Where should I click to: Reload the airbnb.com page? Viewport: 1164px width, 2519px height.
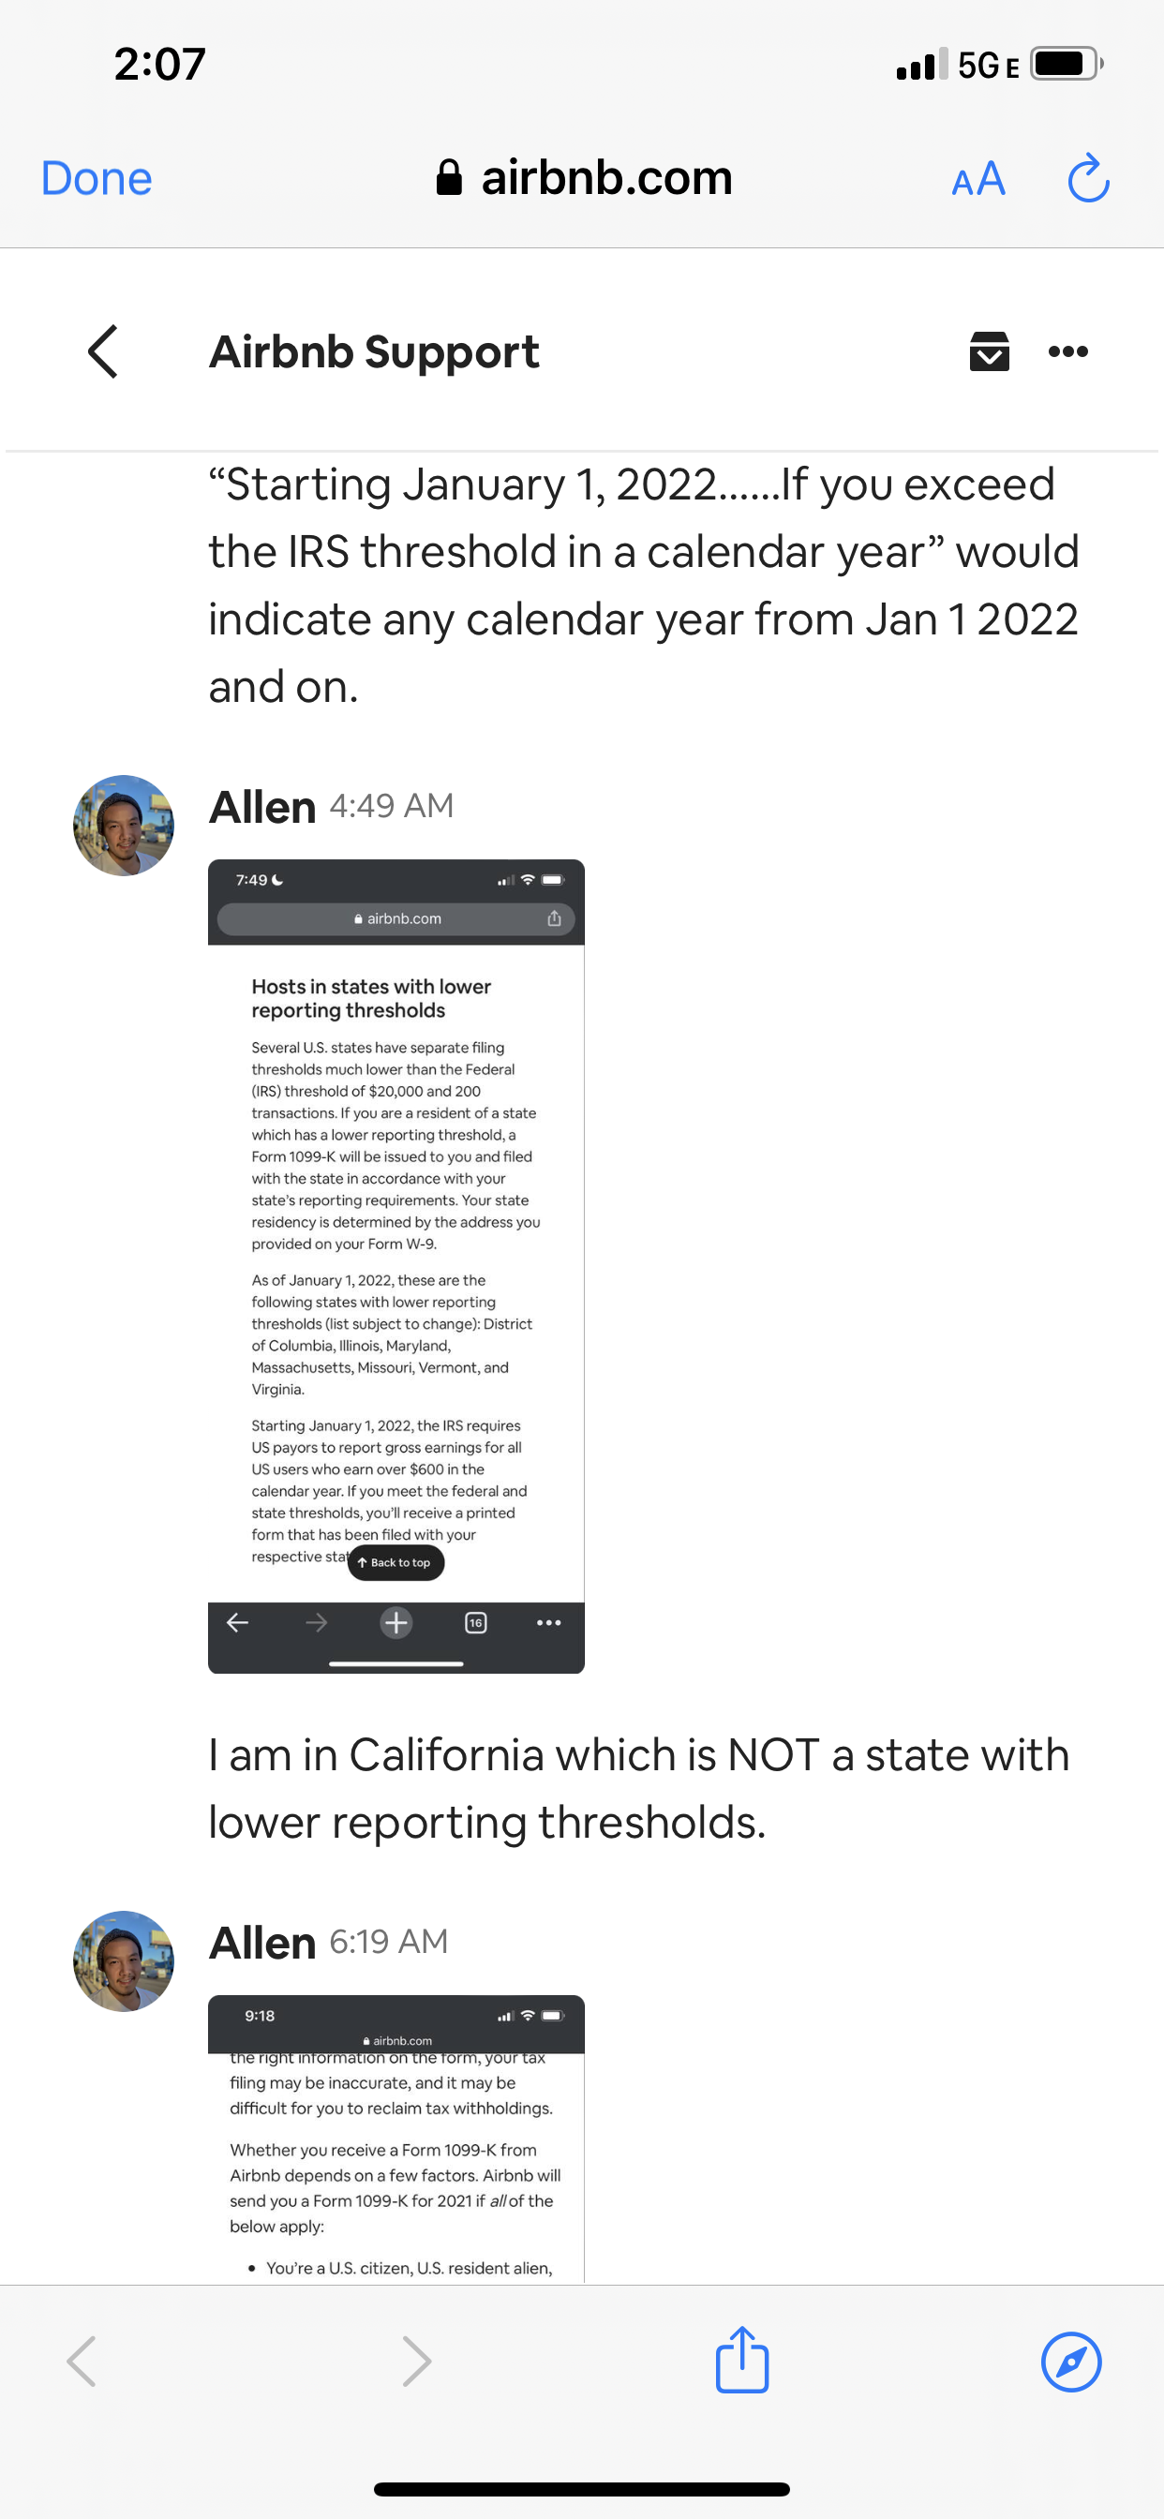pyautogui.click(x=1088, y=179)
